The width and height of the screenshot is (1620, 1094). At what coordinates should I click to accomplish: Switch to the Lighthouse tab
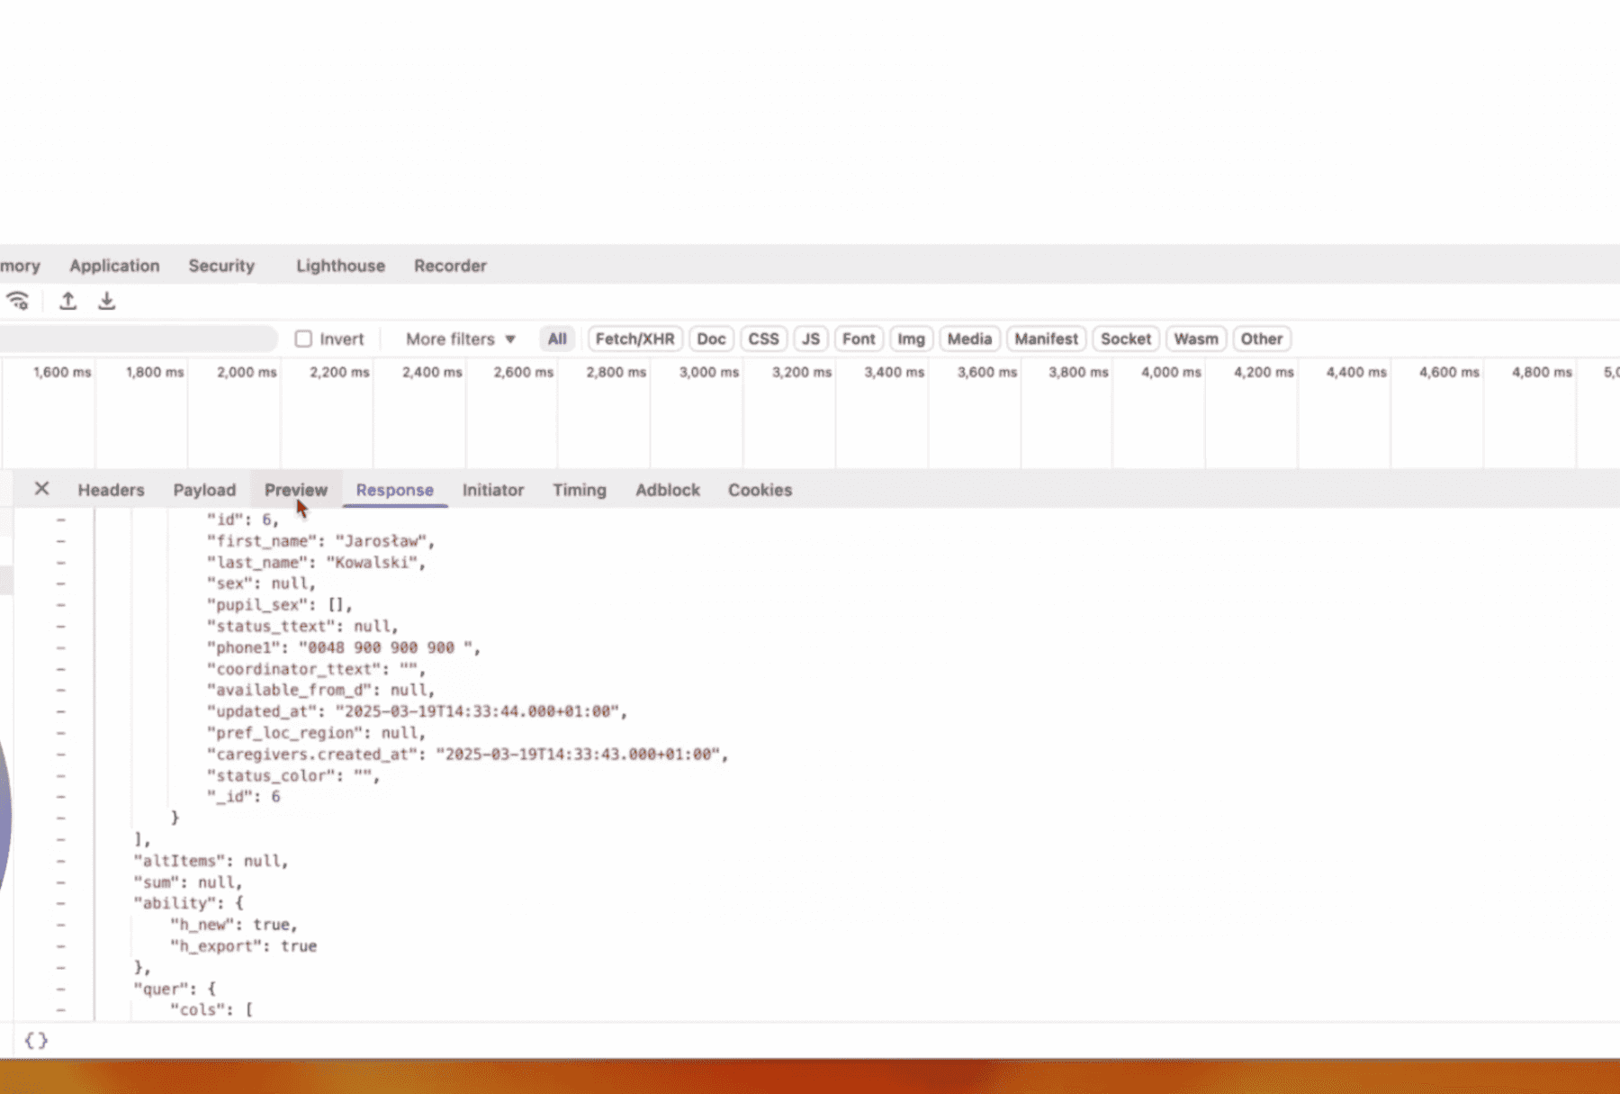tap(340, 266)
